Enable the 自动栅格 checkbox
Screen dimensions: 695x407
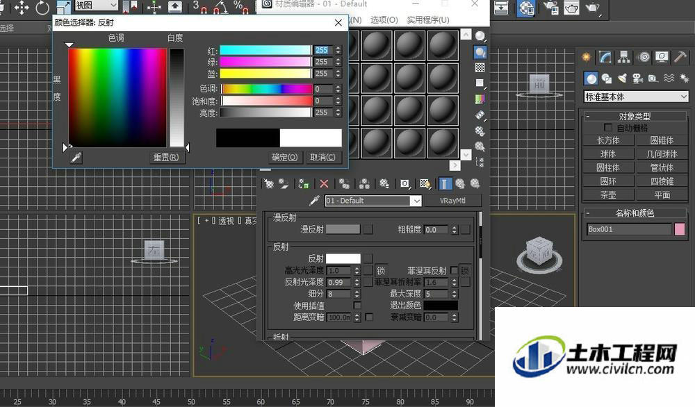point(608,128)
